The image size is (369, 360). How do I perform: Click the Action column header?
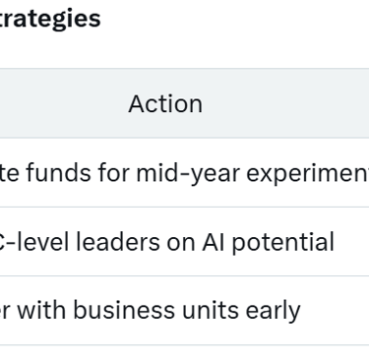(165, 104)
